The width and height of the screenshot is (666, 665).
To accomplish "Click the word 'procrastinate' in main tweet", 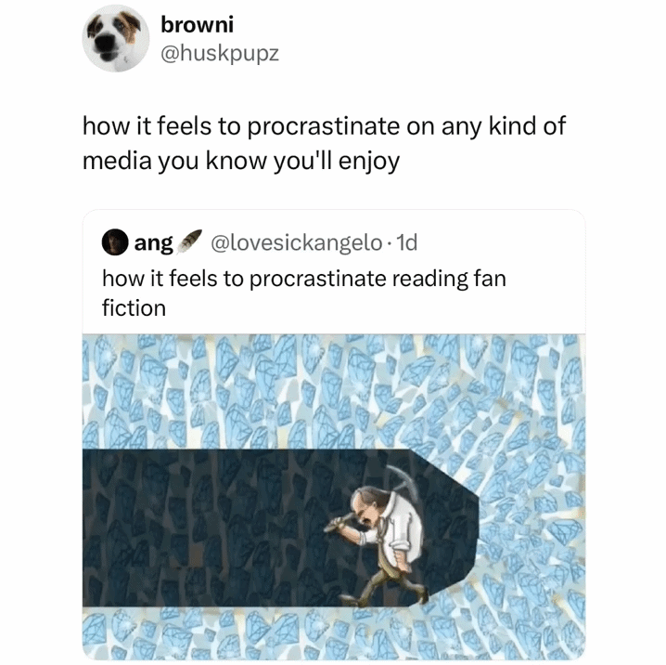I will coord(324,126).
